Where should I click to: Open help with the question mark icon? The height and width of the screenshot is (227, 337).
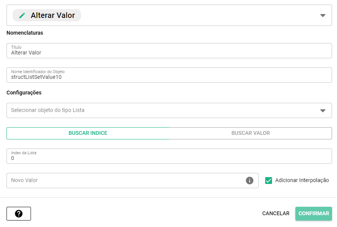point(19,214)
